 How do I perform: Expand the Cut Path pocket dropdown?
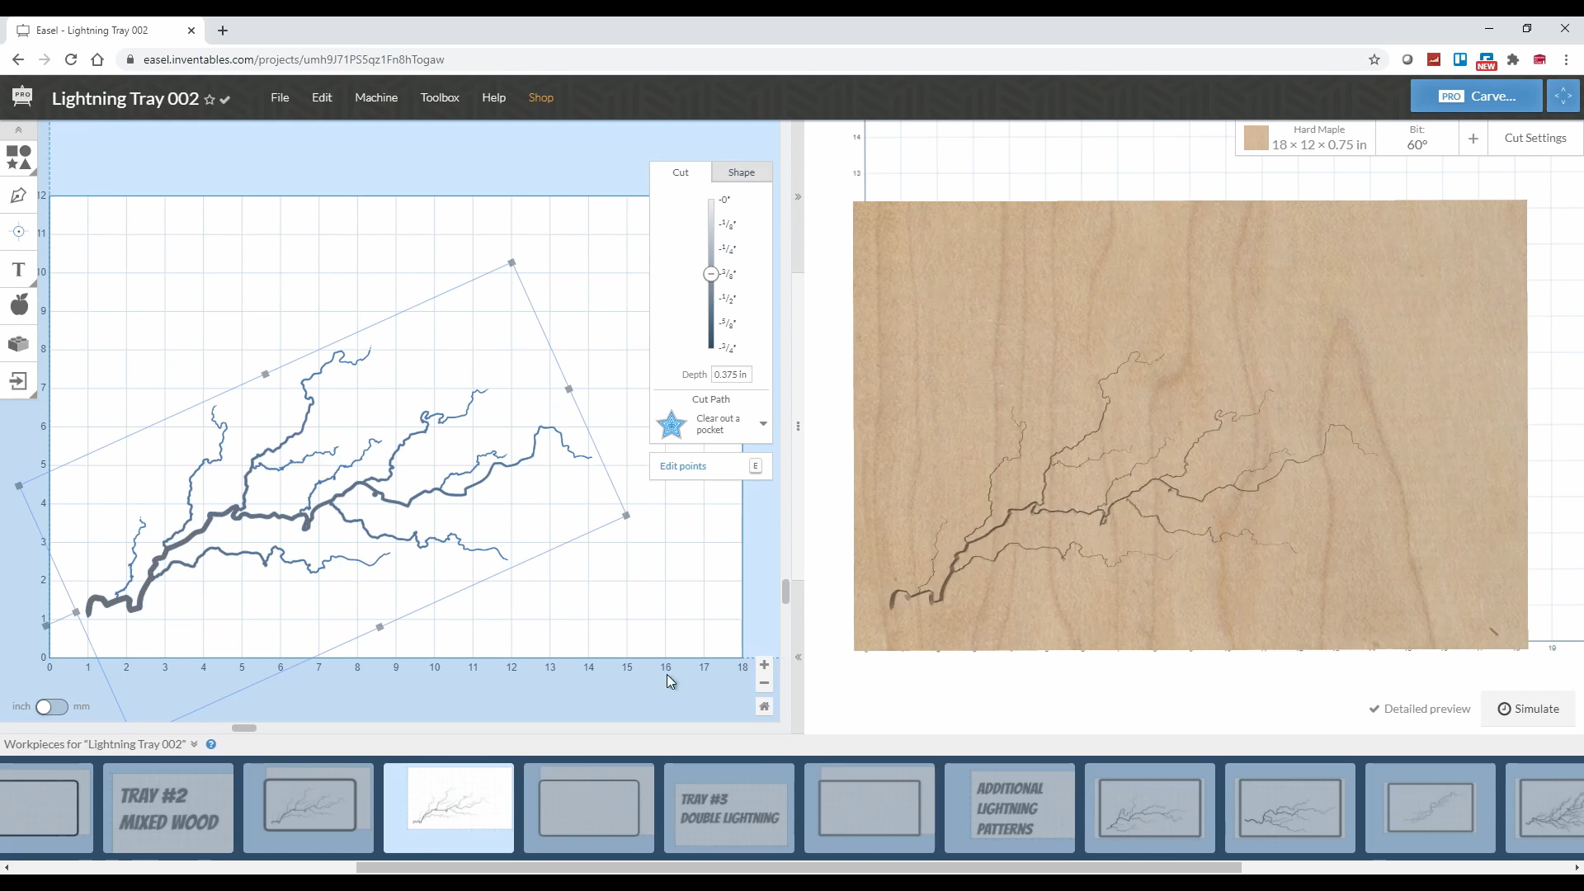click(763, 424)
